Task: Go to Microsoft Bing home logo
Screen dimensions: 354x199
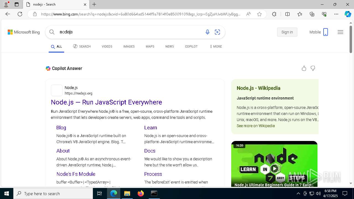Action: point(24,32)
